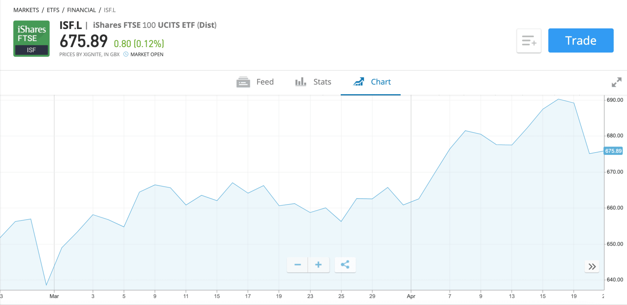Click the 690.00 price axis label

[615, 100]
